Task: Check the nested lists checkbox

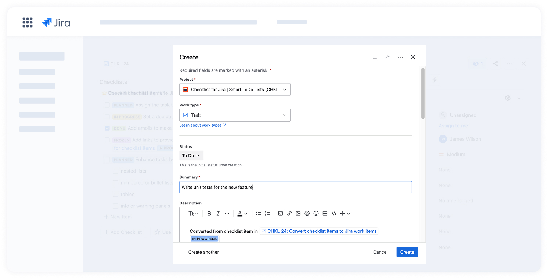Action: point(116,171)
